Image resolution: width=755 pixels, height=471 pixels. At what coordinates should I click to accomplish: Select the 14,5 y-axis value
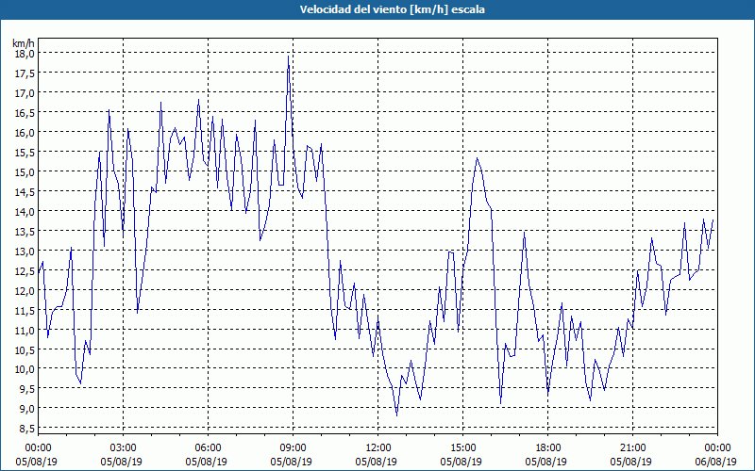coord(25,191)
